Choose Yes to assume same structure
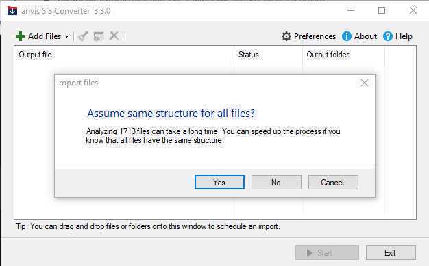Viewport: 429px width, 266px height. pyautogui.click(x=219, y=182)
